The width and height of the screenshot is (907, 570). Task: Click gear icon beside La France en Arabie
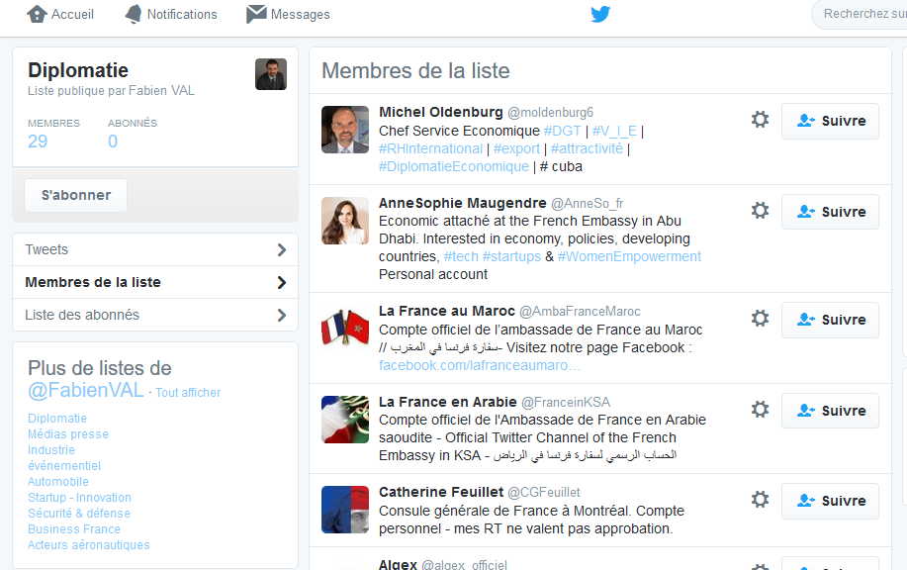coord(760,410)
